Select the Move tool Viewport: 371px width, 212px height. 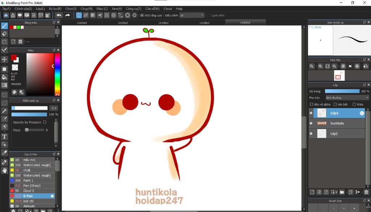click(x=4, y=59)
